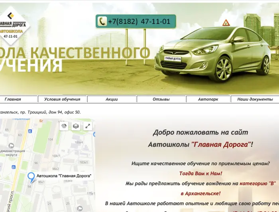Open the Условия обучения menu item
Image resolution: width=279 pixels, height=212 pixels.
click(x=62, y=99)
